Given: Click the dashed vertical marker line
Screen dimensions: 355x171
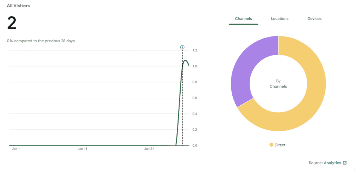Looking at the screenshot, I should click(x=182, y=104).
